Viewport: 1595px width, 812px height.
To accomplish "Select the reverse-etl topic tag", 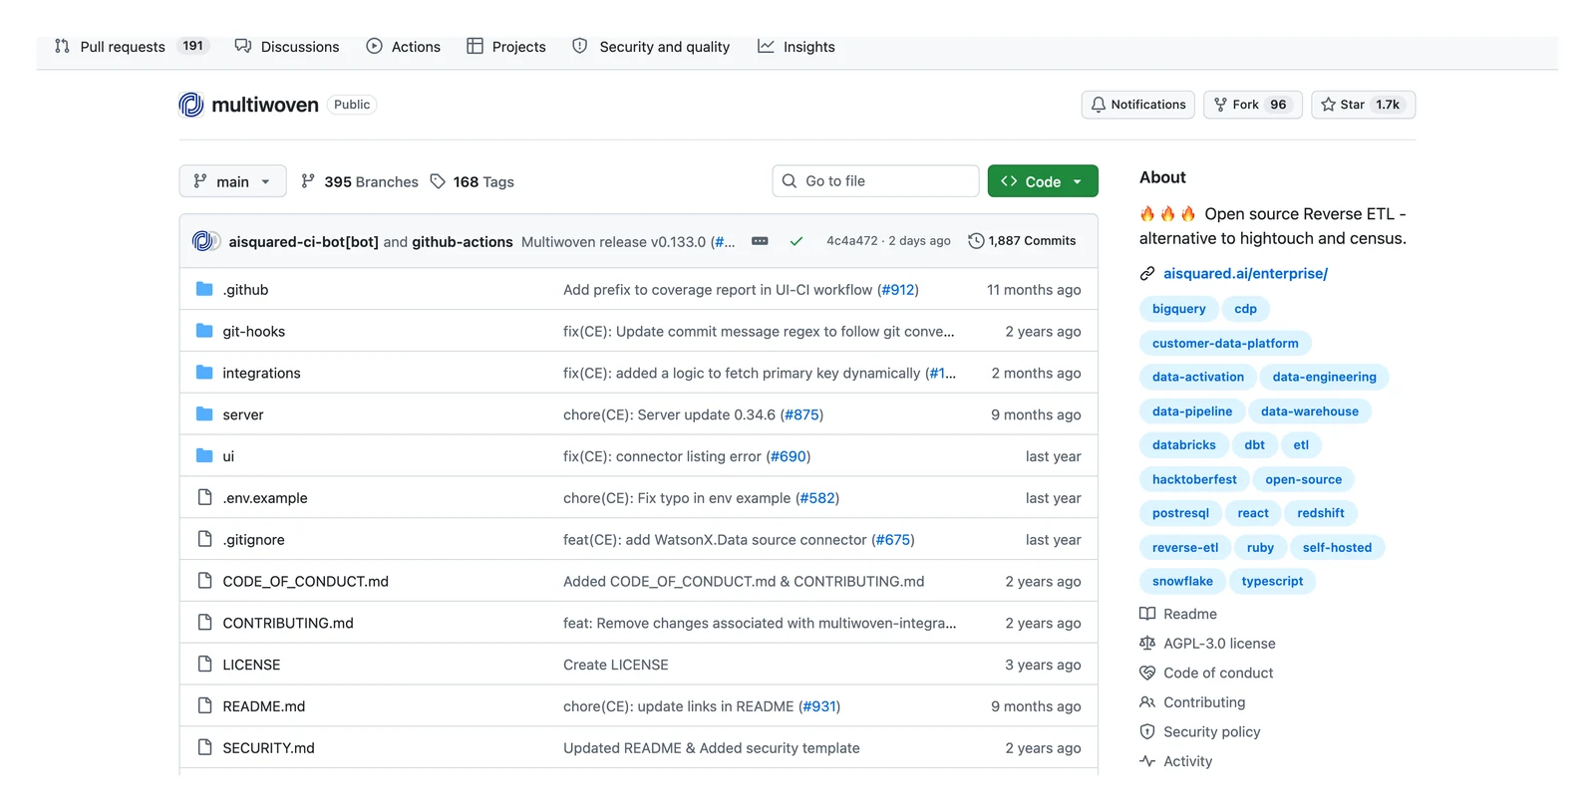I will coord(1184,548).
